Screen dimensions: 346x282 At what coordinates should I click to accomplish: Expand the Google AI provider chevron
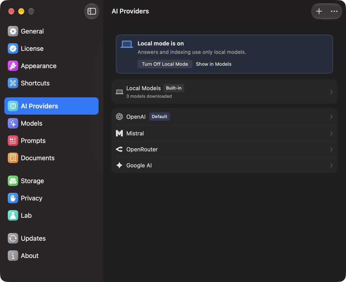(331, 166)
